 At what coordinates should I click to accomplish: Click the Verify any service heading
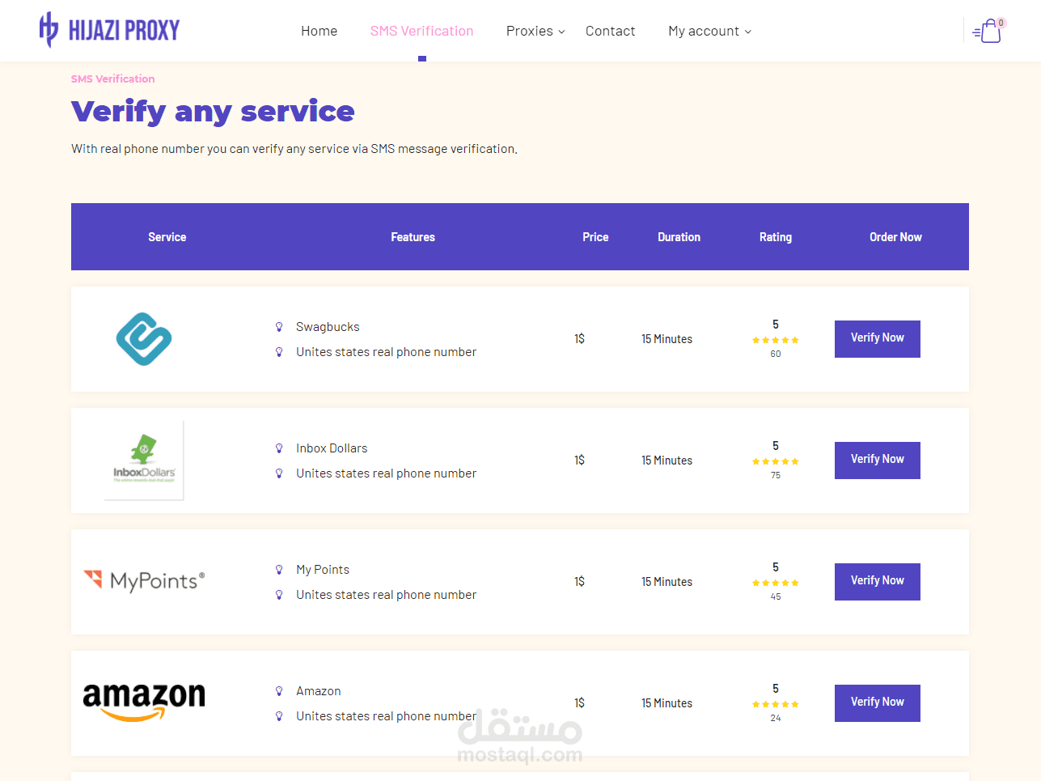coord(213,112)
